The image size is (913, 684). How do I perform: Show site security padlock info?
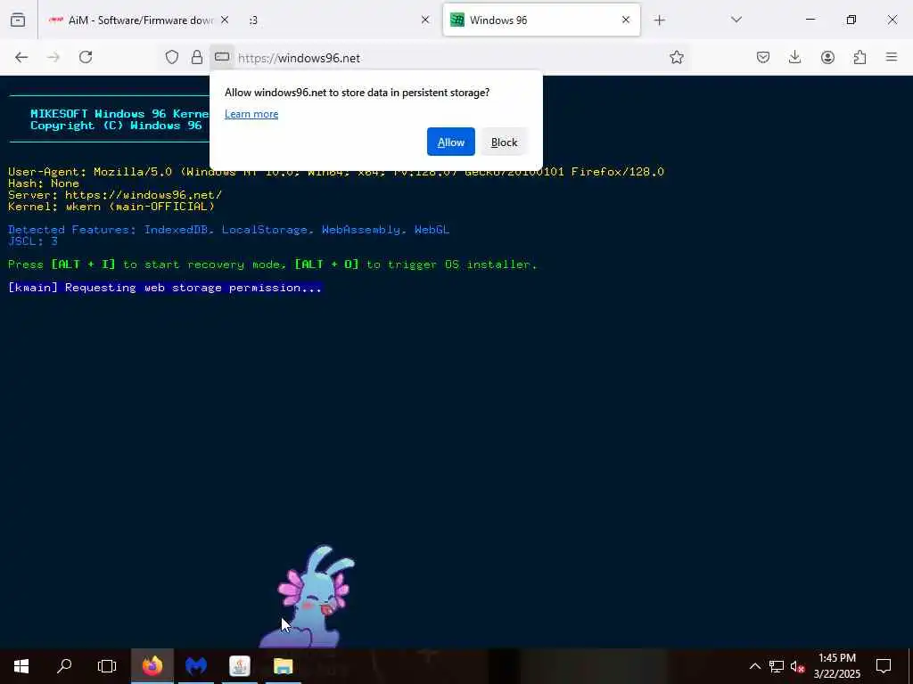point(197,57)
